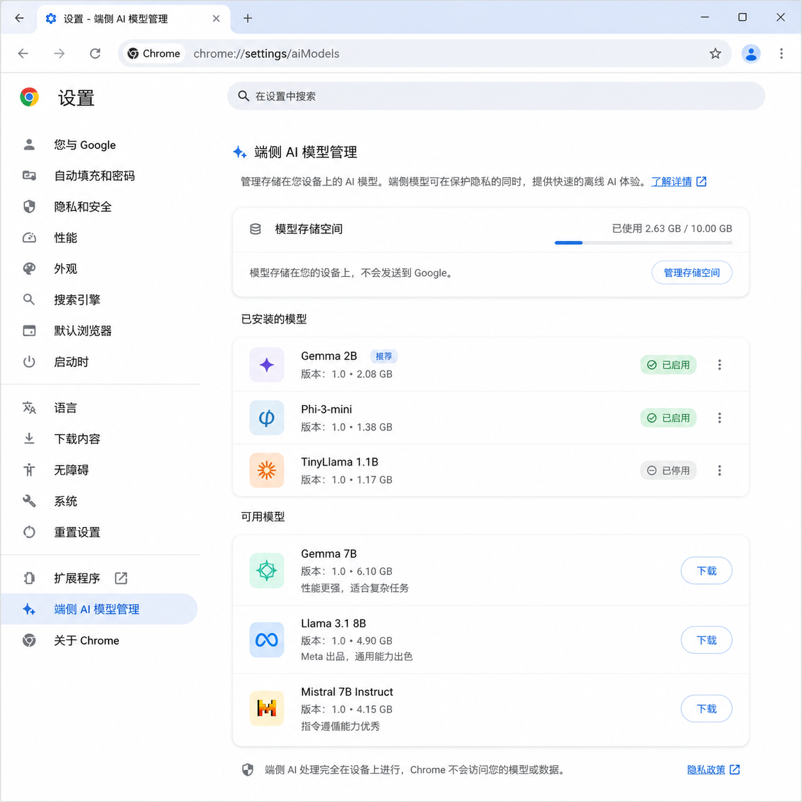Image resolution: width=802 pixels, height=802 pixels.
Task: Click the magnifier icon in settings search
Action: click(x=244, y=96)
